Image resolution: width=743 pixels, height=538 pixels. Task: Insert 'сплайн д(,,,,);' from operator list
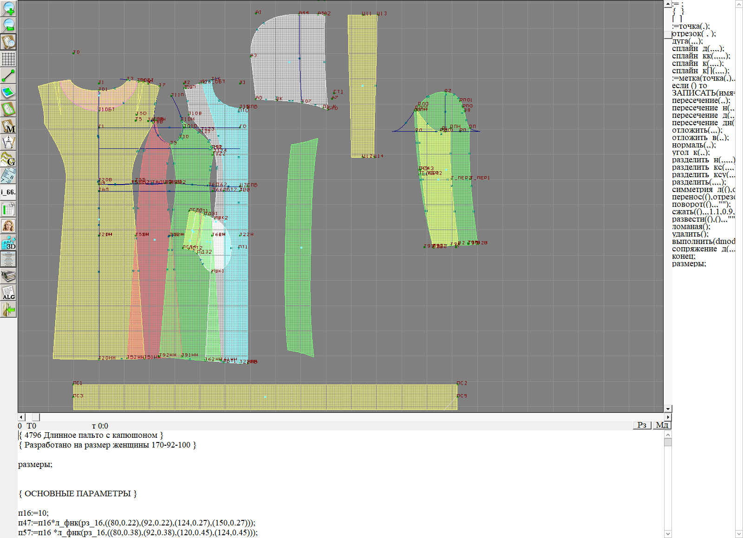point(697,49)
